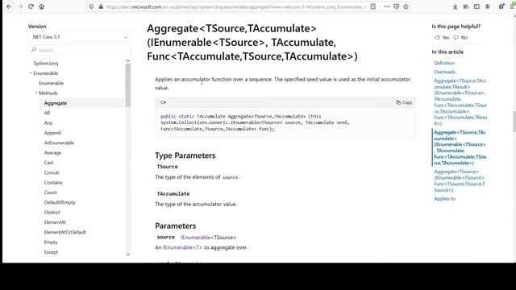Open the .NET Core 3.1 version dropdown

coord(79,37)
